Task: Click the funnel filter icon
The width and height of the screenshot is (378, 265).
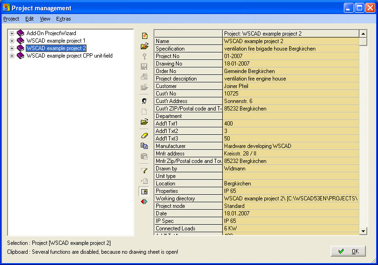Action: (145, 170)
